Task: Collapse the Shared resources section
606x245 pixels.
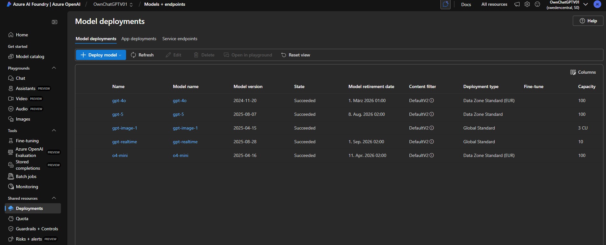Action: 54,198
